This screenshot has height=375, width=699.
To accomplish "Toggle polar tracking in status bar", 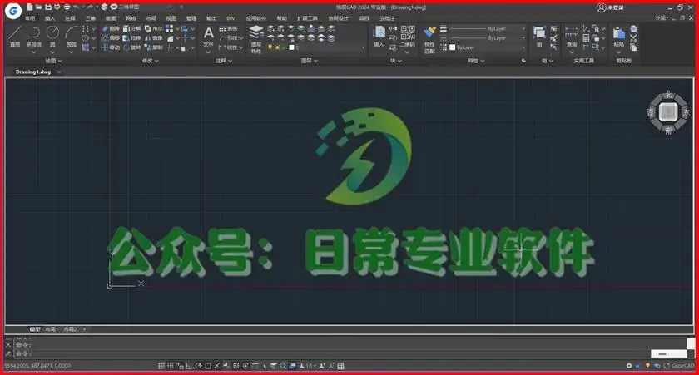I will click(198, 366).
